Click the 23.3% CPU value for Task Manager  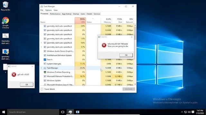(82, 68)
